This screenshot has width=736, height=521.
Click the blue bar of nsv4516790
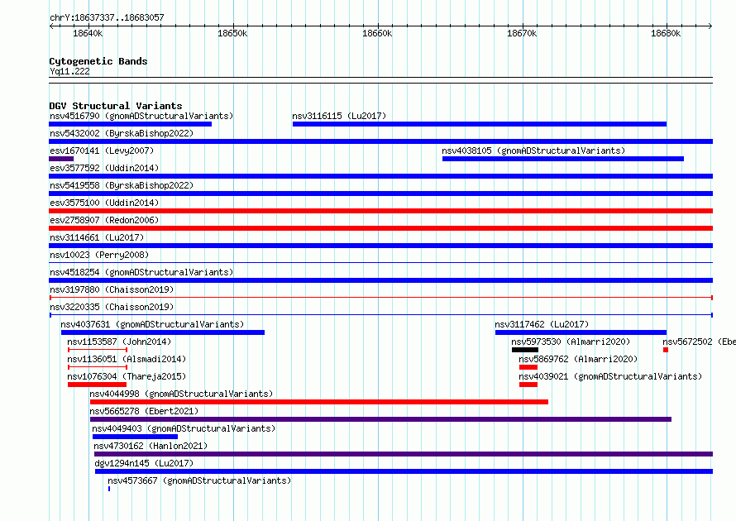(x=131, y=124)
